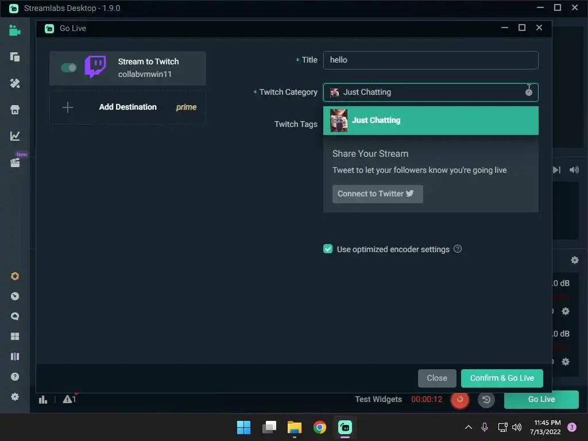Click the taskbar microphone icon
This screenshot has width=588, height=441.
485,427
